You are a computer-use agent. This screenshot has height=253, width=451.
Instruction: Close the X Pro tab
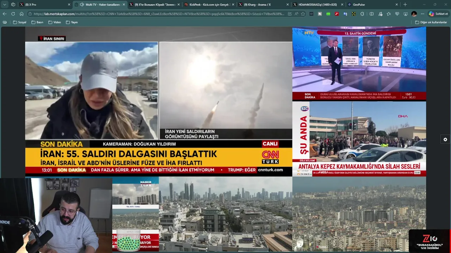pos(69,5)
